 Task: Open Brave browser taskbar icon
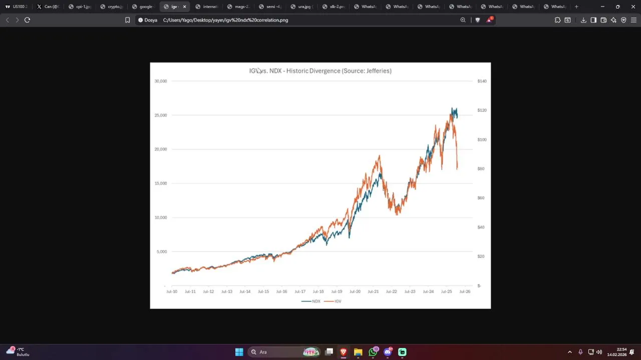pos(344,352)
